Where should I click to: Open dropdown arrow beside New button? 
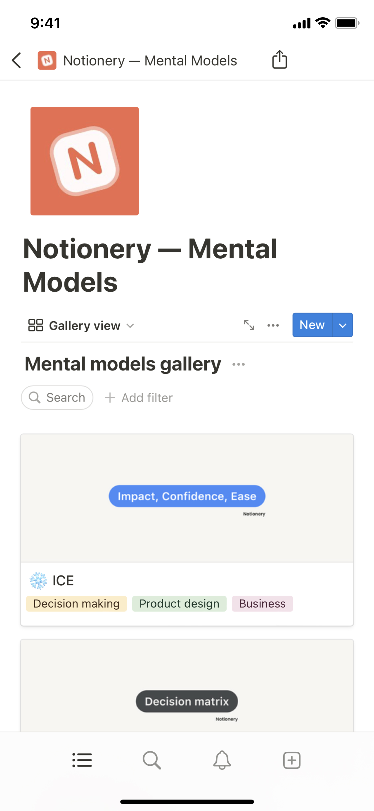coord(343,325)
